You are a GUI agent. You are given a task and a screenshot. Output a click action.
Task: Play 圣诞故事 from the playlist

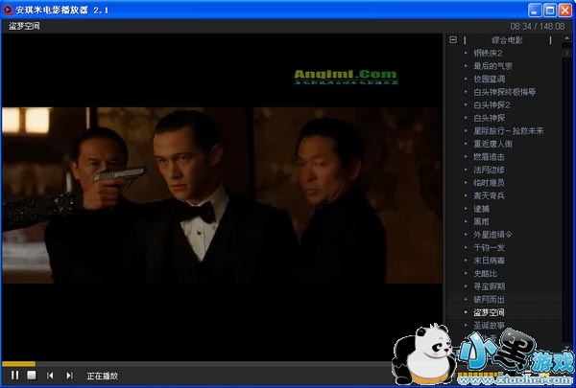click(x=489, y=326)
